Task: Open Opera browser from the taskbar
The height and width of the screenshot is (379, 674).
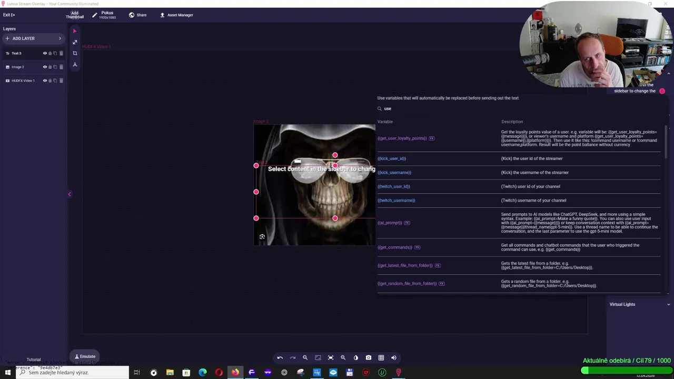Action: pos(219,373)
